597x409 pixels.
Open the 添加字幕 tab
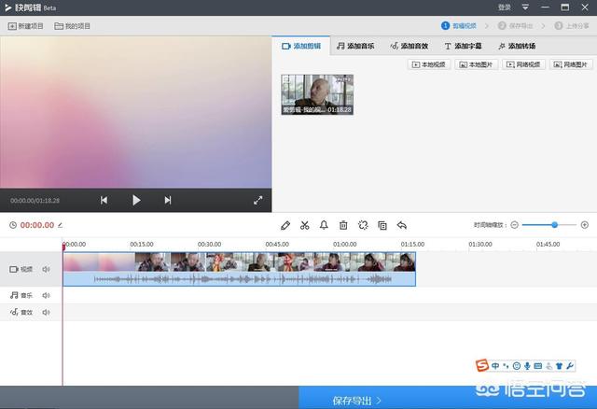[x=463, y=46]
